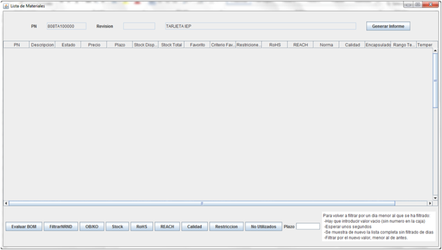Click the Evaluar BOM button

click(24, 227)
